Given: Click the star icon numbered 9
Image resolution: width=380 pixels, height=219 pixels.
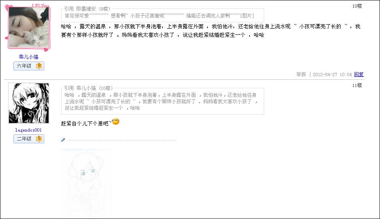Looking at the screenshot, I should [x=39, y=66].
